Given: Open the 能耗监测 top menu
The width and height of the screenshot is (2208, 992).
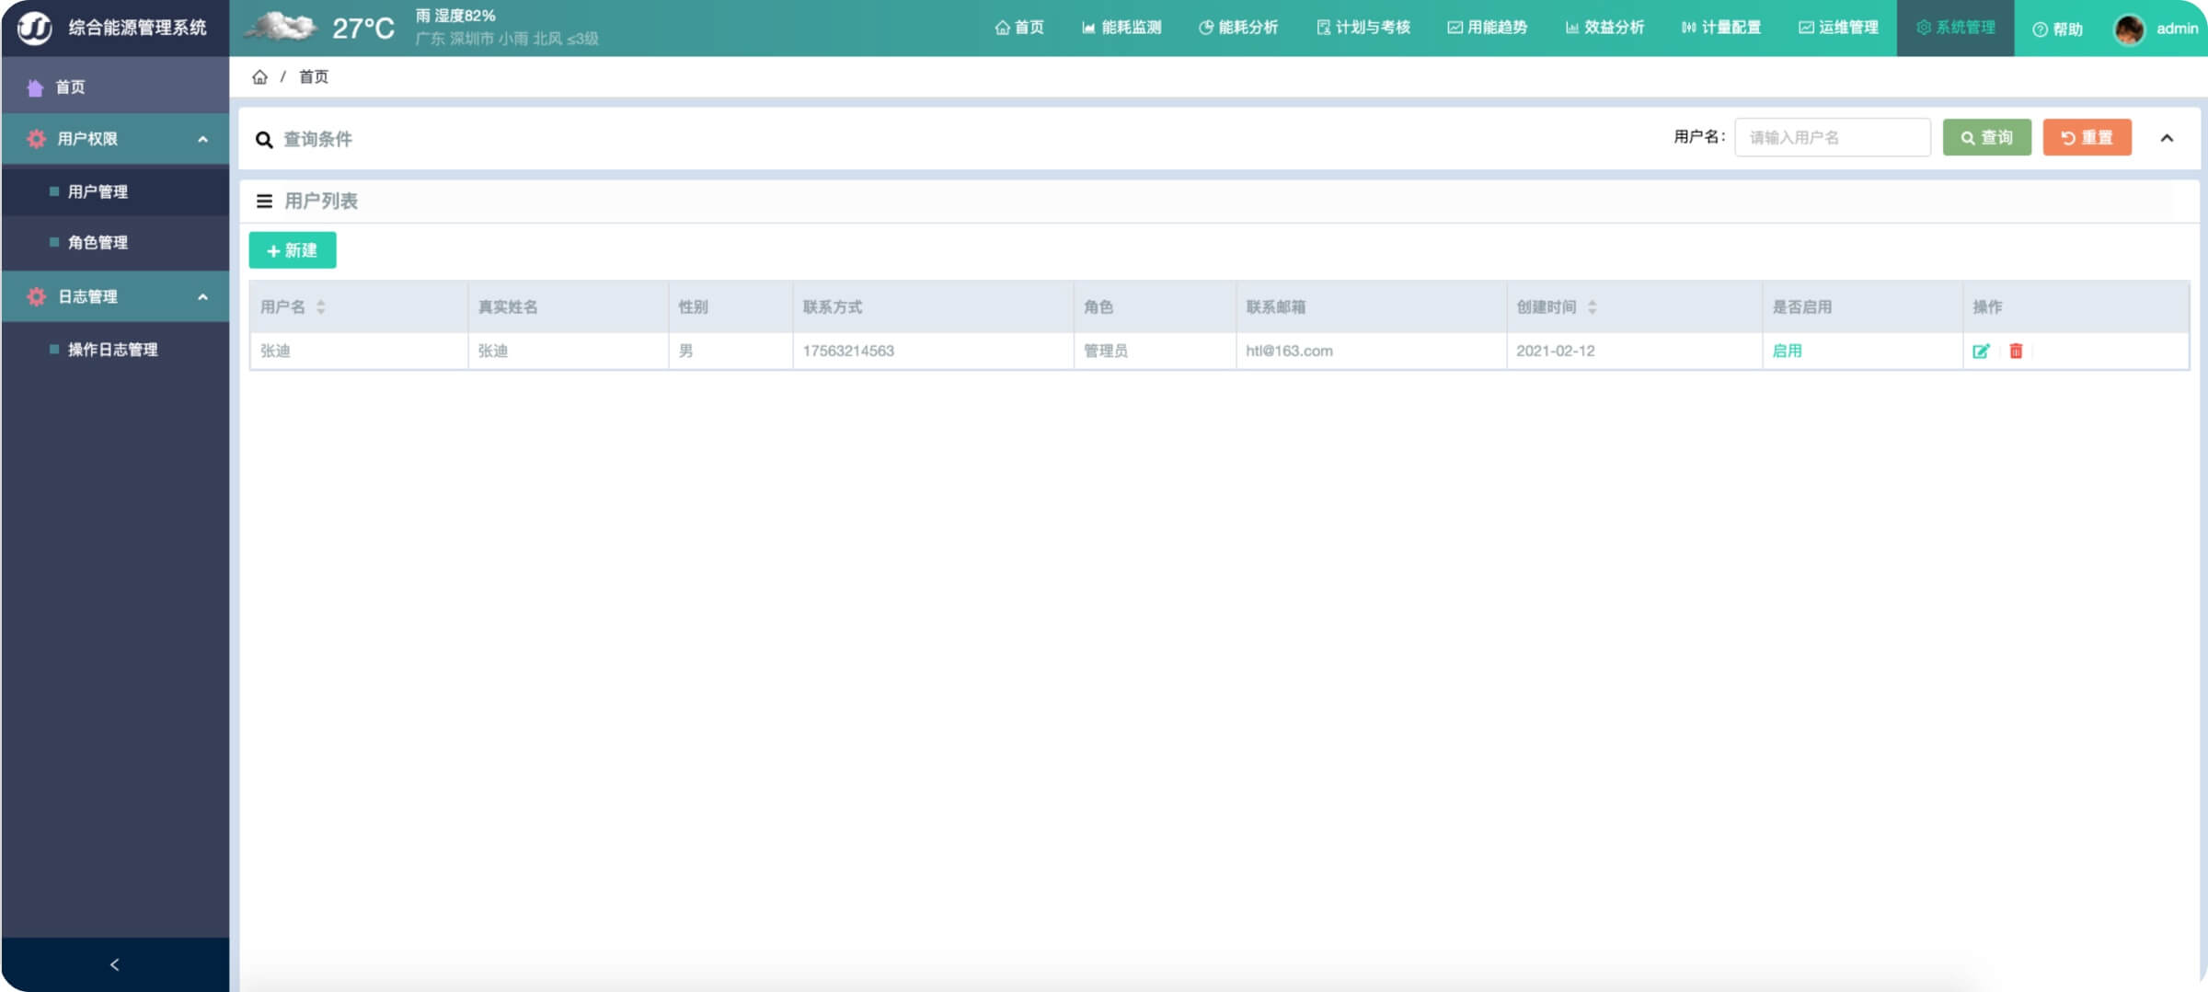Looking at the screenshot, I should 1121,28.
